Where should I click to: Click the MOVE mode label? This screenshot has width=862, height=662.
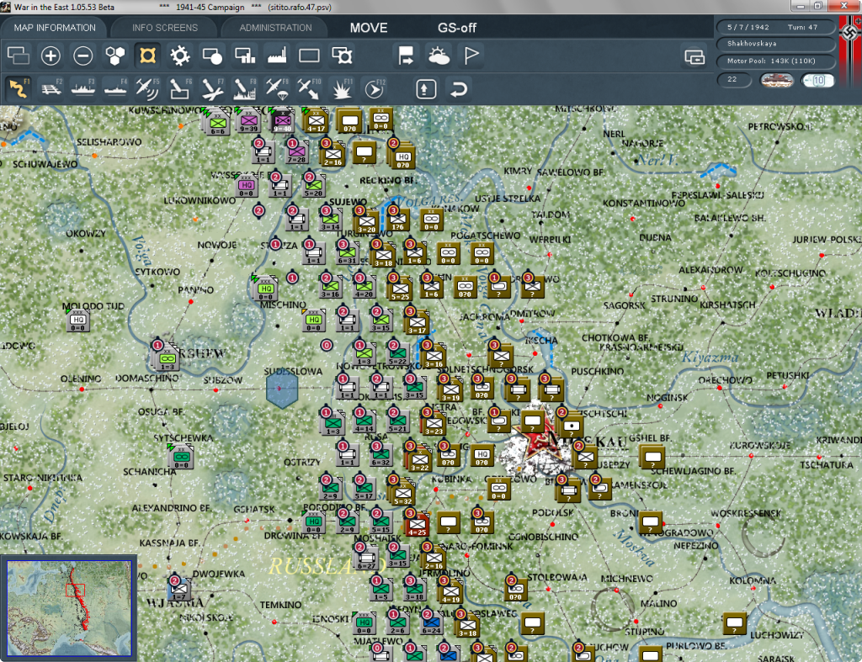(369, 28)
